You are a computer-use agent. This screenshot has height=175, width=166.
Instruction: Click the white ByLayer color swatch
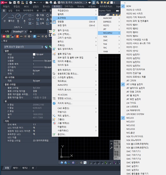[34, 54]
